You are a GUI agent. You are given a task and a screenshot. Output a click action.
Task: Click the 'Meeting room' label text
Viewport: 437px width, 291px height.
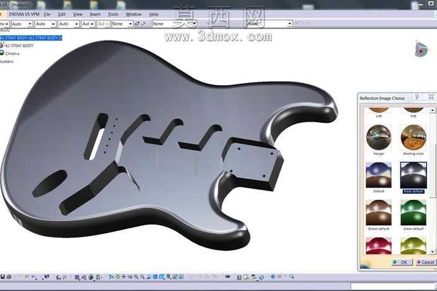coord(413,154)
